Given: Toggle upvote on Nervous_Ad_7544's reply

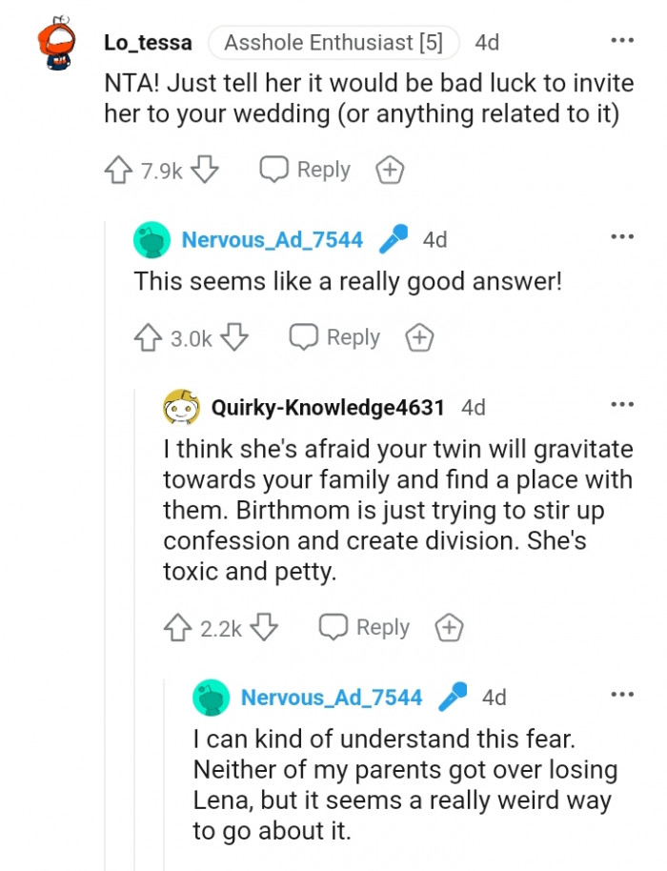Looking at the screenshot, I should [146, 336].
